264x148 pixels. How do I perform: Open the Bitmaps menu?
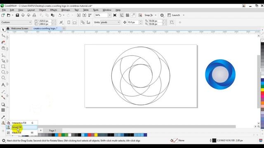[x=66, y=10]
